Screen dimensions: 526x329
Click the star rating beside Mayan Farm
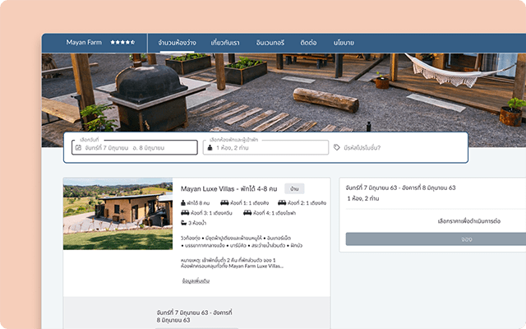pyautogui.click(x=123, y=42)
